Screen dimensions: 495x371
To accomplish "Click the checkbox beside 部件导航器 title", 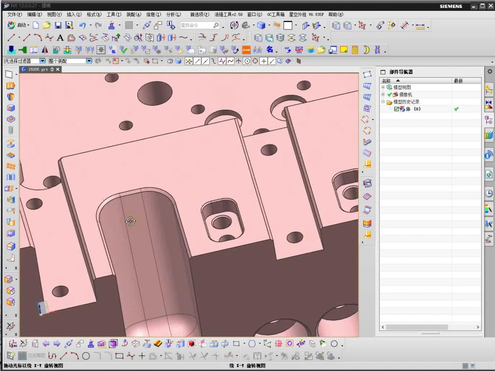I will (383, 72).
